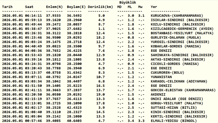Select longitude value 27.6482

pos(74,29)
